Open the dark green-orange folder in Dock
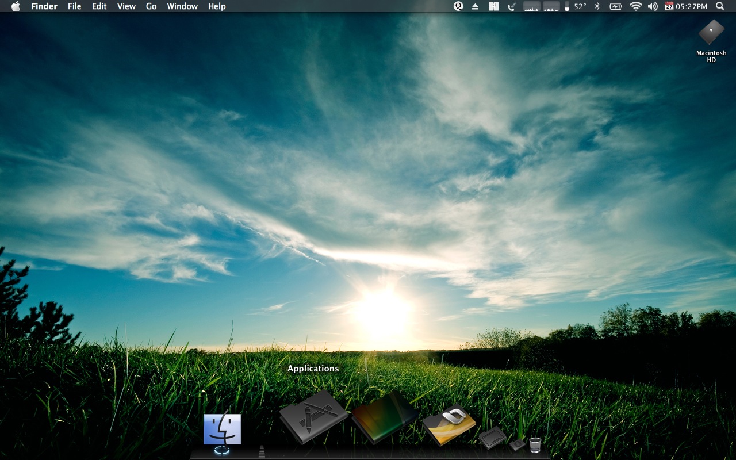 tap(385, 417)
